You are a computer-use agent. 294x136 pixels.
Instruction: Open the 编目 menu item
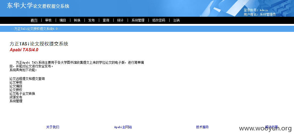(x=63, y=20)
